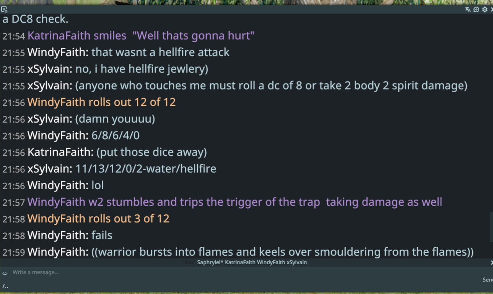Dismiss the participants bar with its X
Image resolution: width=493 pixels, height=294 pixels.
click(491, 262)
